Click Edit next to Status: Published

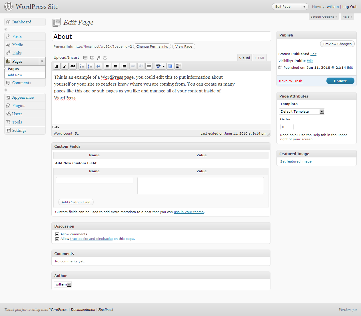(x=313, y=54)
